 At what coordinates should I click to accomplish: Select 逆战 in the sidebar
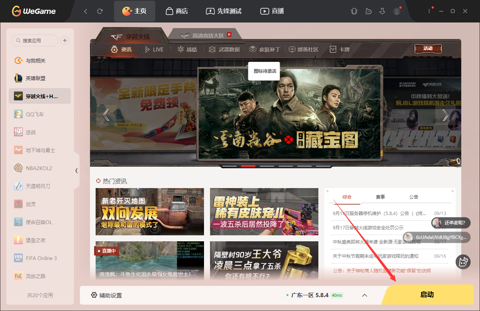click(x=40, y=132)
